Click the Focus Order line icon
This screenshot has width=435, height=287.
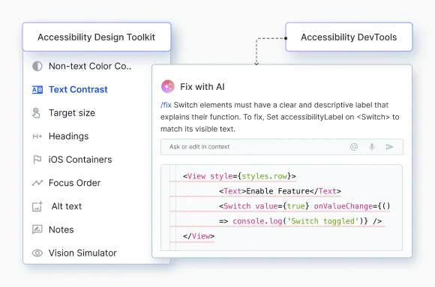point(37,183)
